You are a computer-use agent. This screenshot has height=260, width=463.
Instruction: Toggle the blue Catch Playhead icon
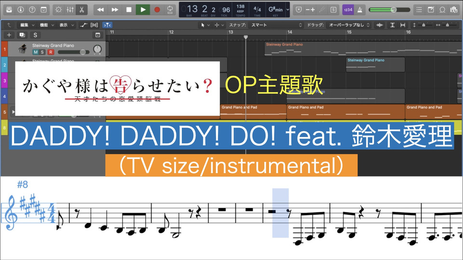[107, 25]
